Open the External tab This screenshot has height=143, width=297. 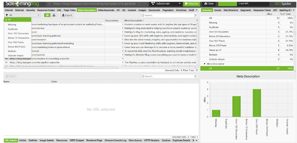[20, 10]
